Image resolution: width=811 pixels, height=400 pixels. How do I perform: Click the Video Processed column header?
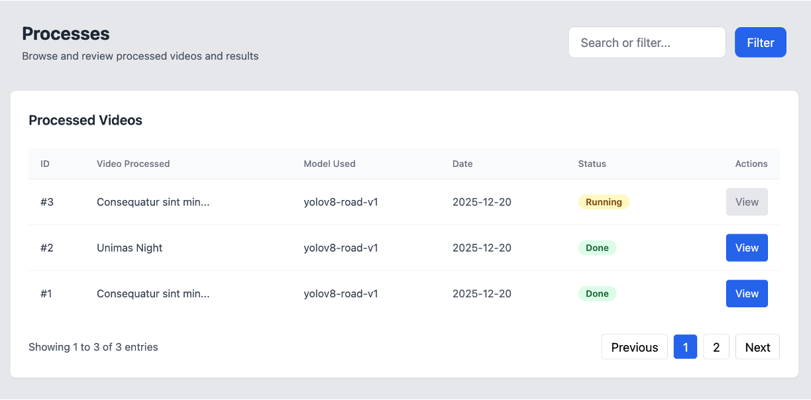point(133,164)
